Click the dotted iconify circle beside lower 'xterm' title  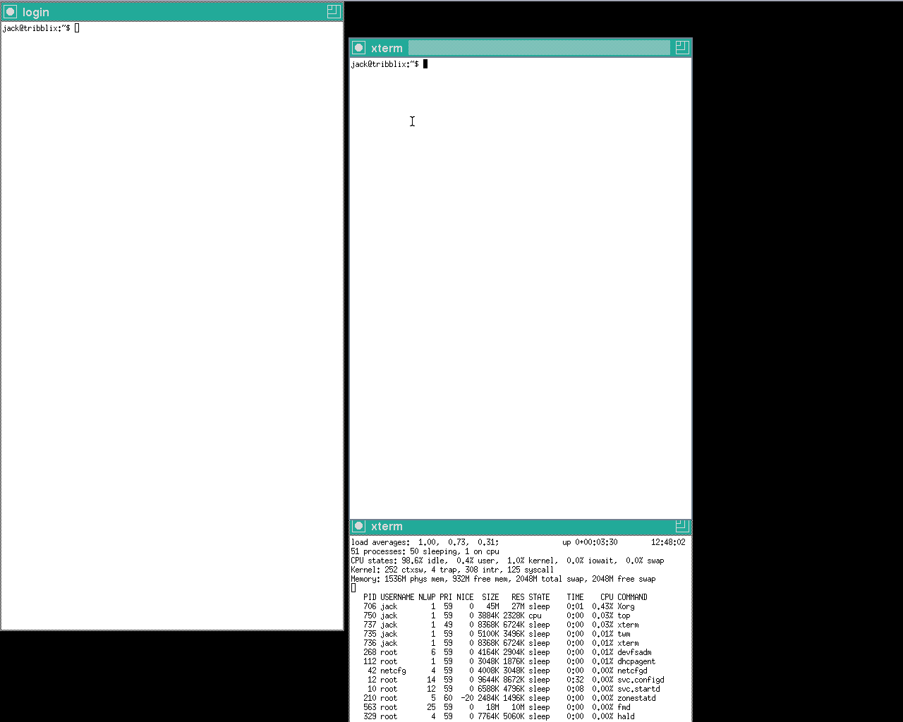click(x=358, y=526)
